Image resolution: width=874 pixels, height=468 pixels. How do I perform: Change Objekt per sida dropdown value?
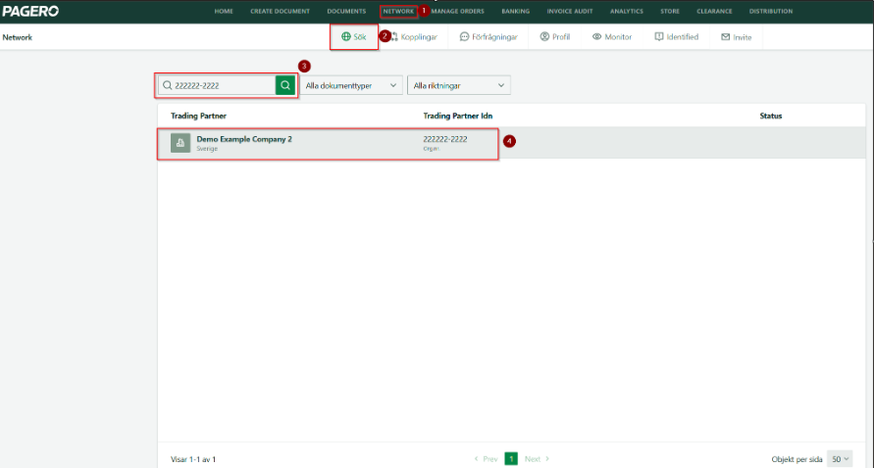(841, 458)
